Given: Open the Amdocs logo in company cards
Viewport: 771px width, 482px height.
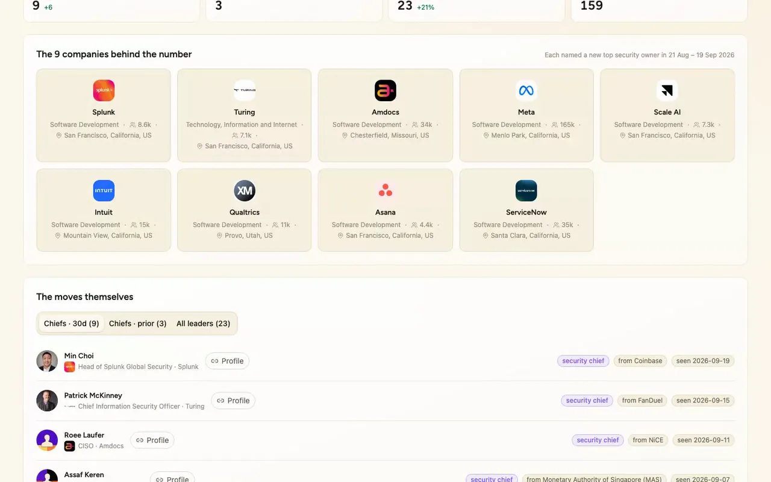Looking at the screenshot, I should [x=385, y=90].
